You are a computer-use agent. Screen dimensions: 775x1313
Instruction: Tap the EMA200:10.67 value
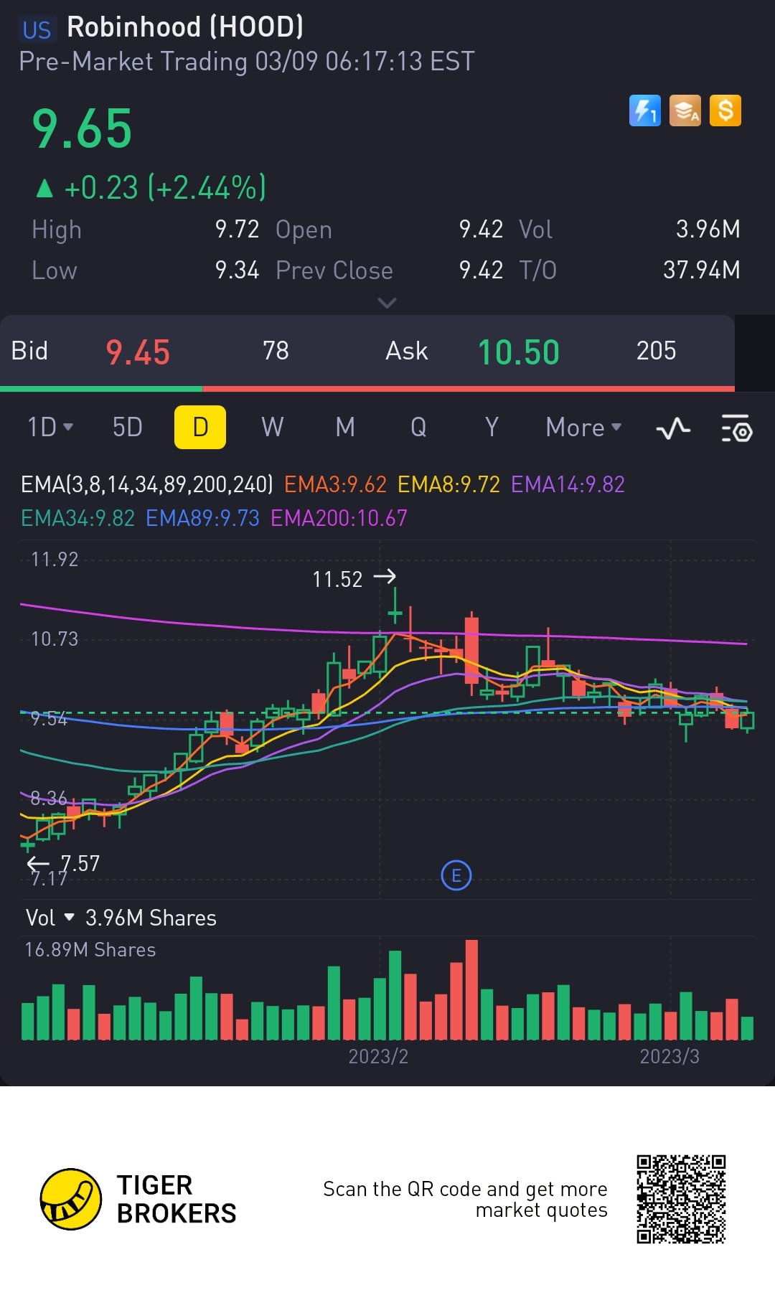pyautogui.click(x=339, y=518)
